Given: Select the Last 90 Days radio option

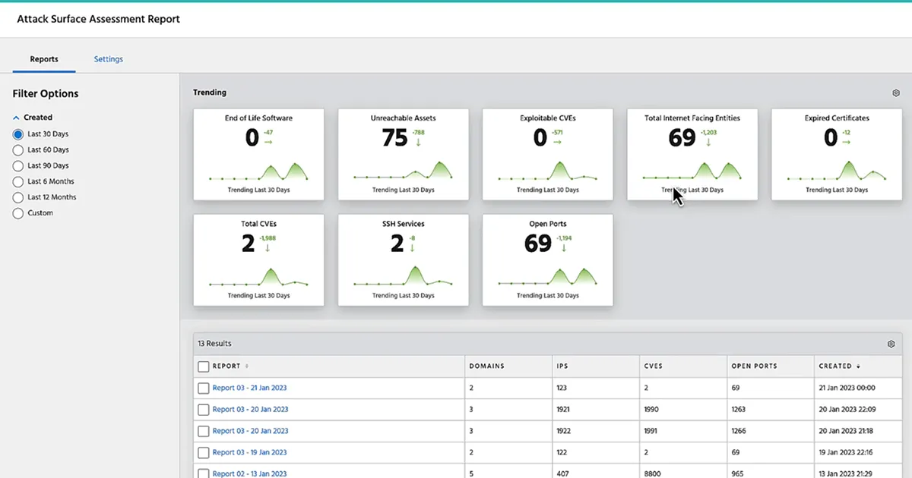Looking at the screenshot, I should pyautogui.click(x=18, y=165).
